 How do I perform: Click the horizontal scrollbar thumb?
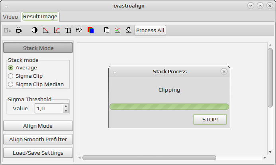point(149,157)
